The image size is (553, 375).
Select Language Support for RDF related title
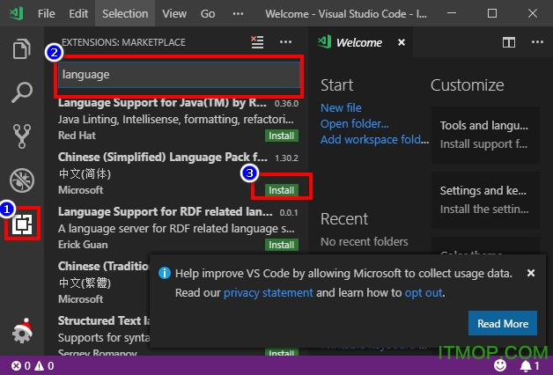point(165,211)
